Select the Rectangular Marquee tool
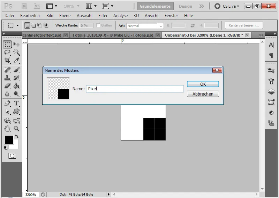Screen dimensions: 279x198 click(7, 44)
